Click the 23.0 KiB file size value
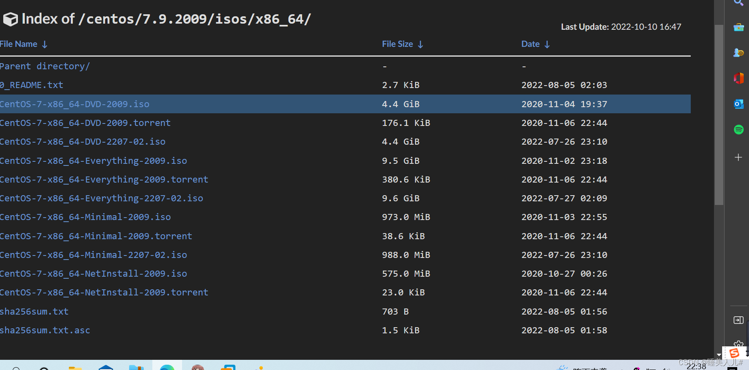The image size is (749, 370). [x=404, y=292]
